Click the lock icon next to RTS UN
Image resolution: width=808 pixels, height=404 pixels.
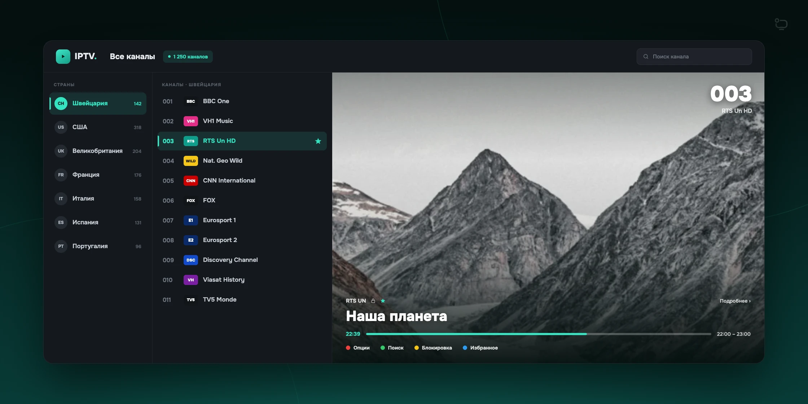tap(373, 301)
